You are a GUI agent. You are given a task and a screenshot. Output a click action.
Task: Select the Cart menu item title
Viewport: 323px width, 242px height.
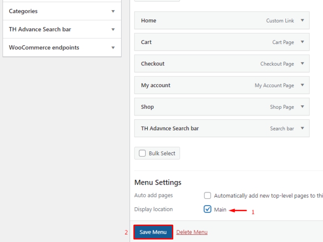click(x=146, y=42)
